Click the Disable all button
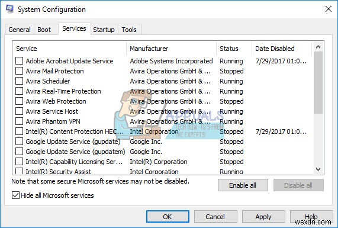Viewport: 338px width, 228px height. [298, 185]
